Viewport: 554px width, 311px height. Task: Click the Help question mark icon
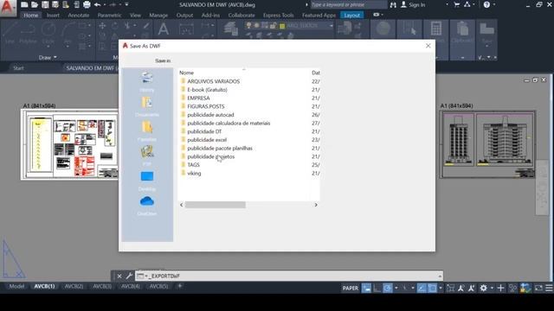pos(486,4)
